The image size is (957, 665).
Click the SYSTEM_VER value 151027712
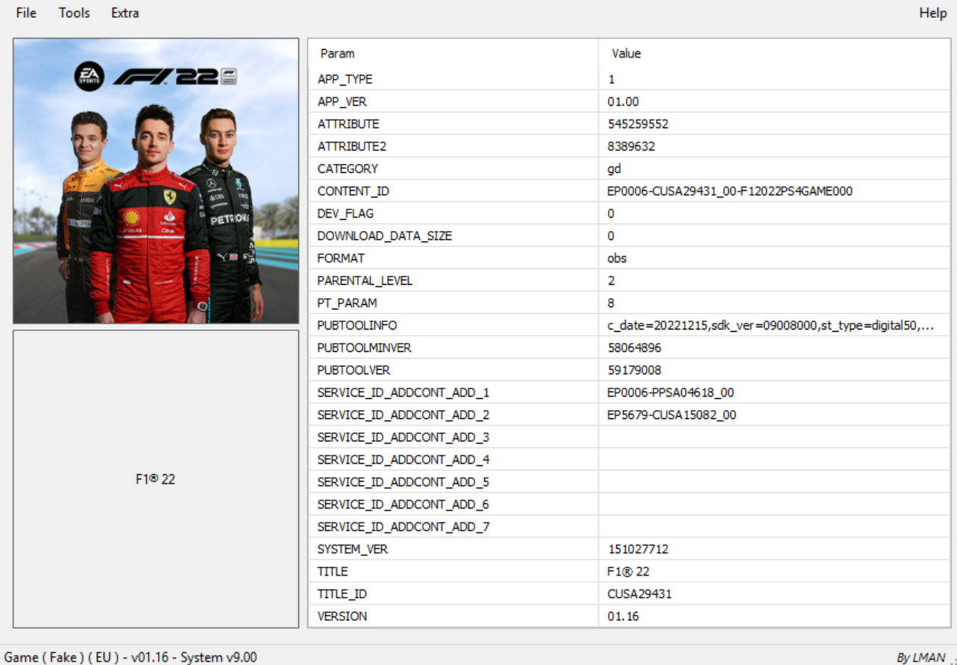(x=638, y=549)
